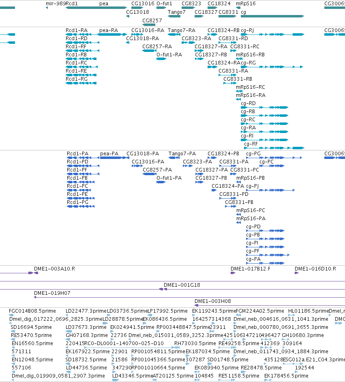Screen dimensions: 345x382
Task: Select transcript cg-RD
Action: 248,103
